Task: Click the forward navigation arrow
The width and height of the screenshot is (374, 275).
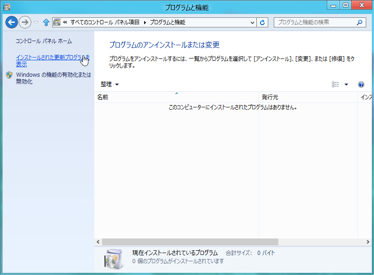Action: point(25,22)
